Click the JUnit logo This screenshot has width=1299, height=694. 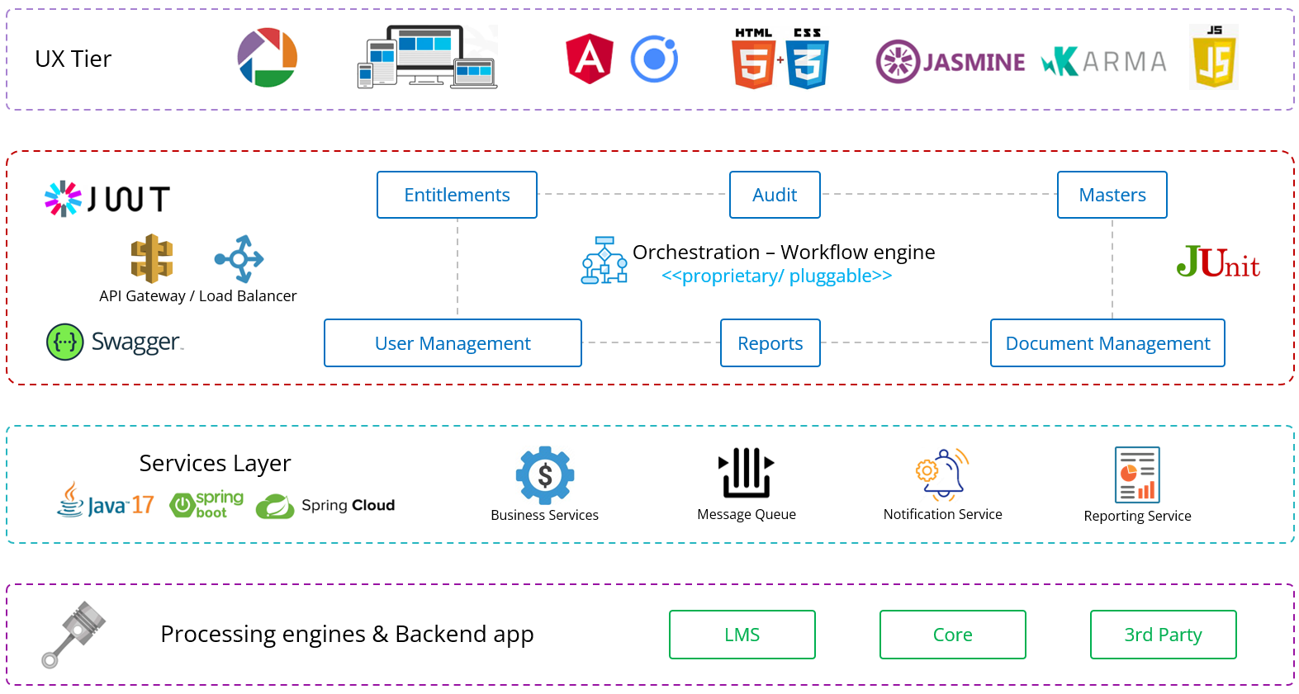click(x=1218, y=262)
